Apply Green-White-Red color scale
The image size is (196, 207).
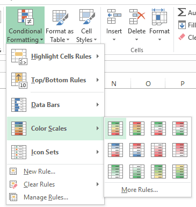click(158, 129)
